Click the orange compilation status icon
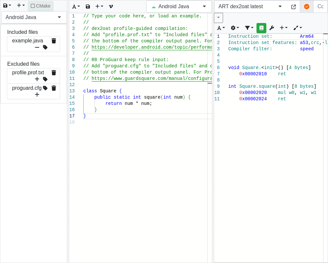328x263 pixels. click(x=307, y=7)
